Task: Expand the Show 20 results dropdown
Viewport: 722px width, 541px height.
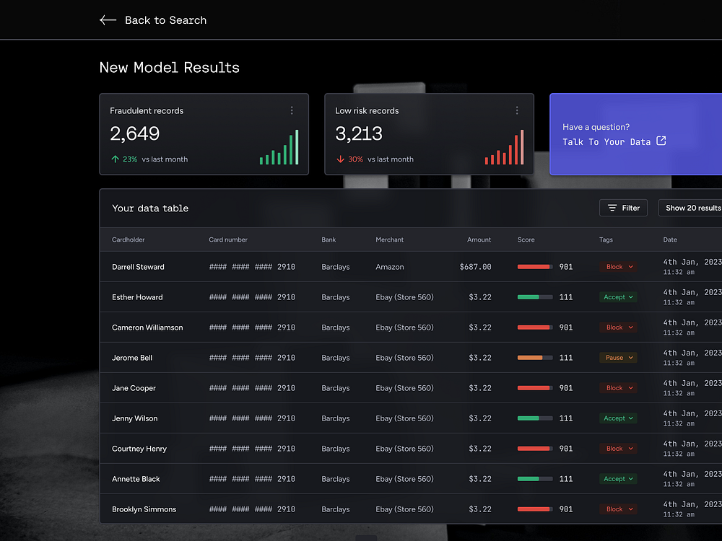Action: (x=691, y=208)
